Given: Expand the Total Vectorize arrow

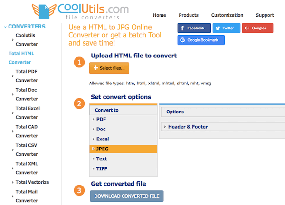Looking at the screenshot, I should [x=12, y=182].
